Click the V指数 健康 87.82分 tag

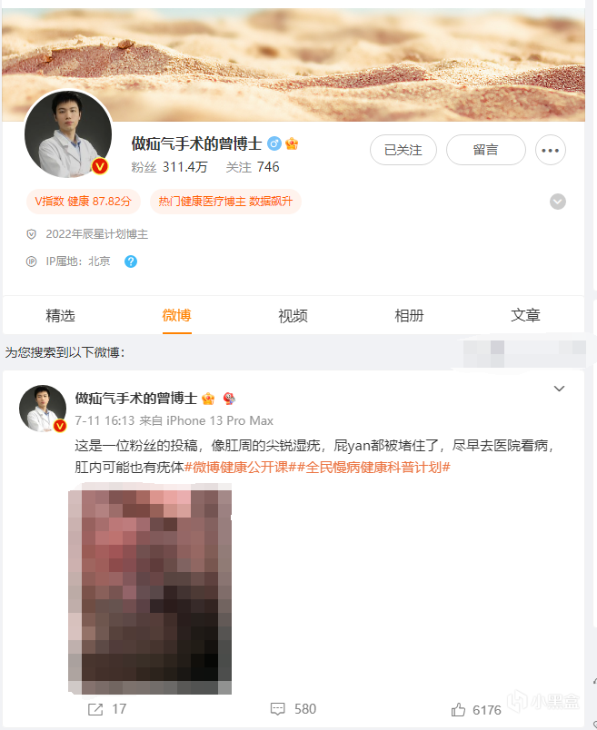[x=84, y=202]
